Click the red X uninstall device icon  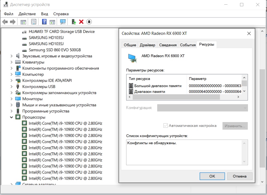81,22
